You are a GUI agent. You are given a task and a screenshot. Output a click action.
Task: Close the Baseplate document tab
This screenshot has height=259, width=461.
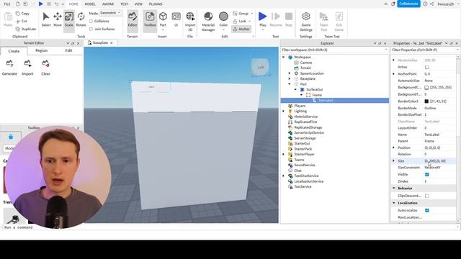coord(112,43)
